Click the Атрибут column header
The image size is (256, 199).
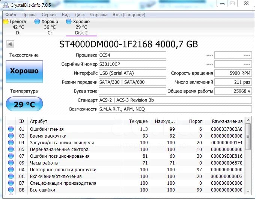(x=75, y=121)
